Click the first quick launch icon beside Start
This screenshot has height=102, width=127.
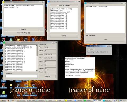coord(8,101)
